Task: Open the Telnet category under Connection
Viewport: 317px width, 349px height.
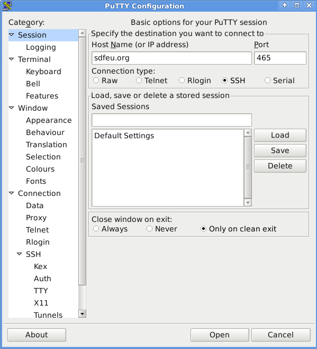Action: pos(37,230)
